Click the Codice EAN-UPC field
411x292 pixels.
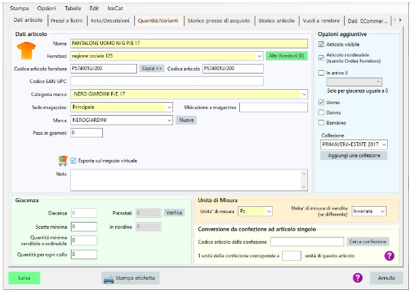coord(167,82)
